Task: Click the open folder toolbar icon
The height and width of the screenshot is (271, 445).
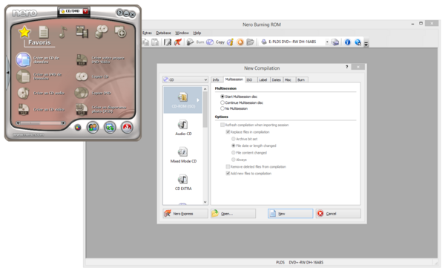Action: pyautogui.click(x=250, y=42)
